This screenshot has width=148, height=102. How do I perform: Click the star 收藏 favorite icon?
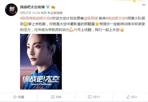point(15,97)
